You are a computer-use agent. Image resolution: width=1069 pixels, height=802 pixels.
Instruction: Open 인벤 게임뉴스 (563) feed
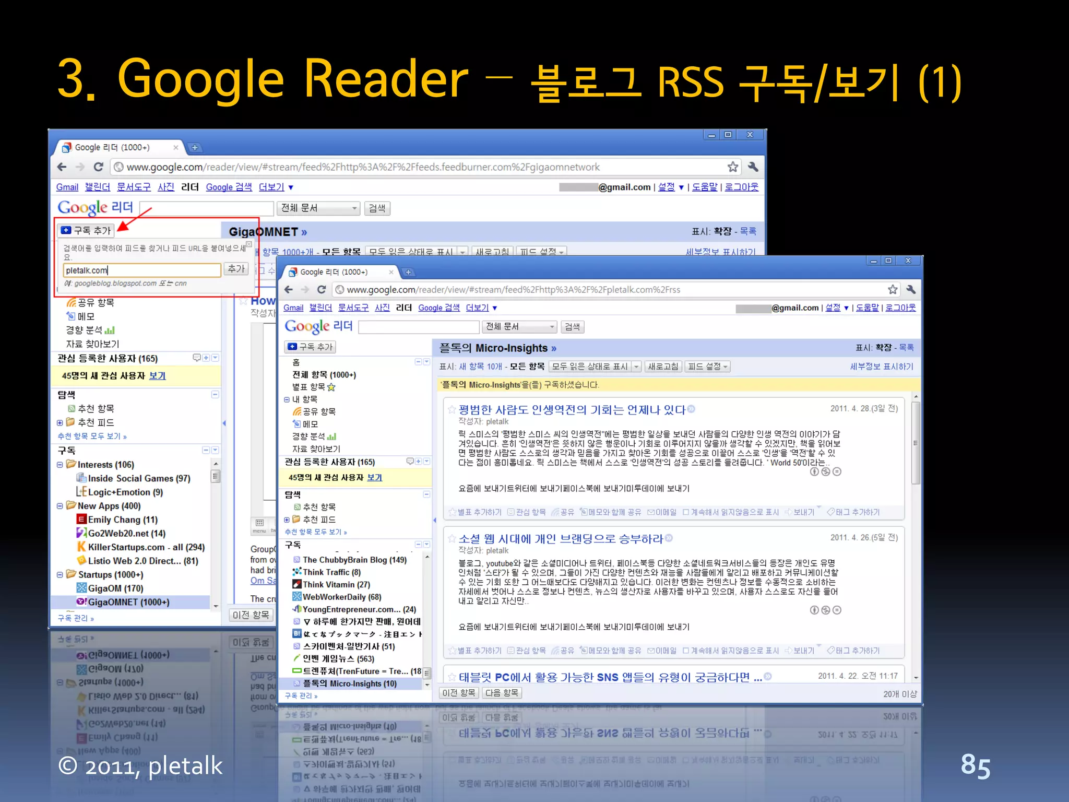(x=338, y=659)
